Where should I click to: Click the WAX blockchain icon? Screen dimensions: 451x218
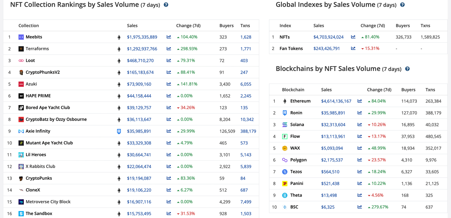coord(284,148)
